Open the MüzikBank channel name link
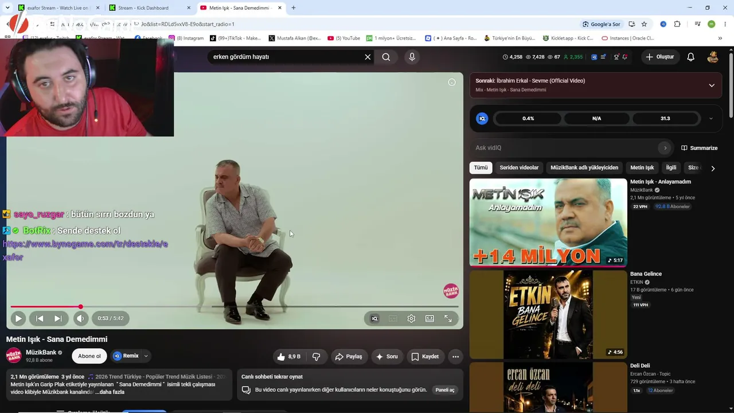 coord(41,352)
